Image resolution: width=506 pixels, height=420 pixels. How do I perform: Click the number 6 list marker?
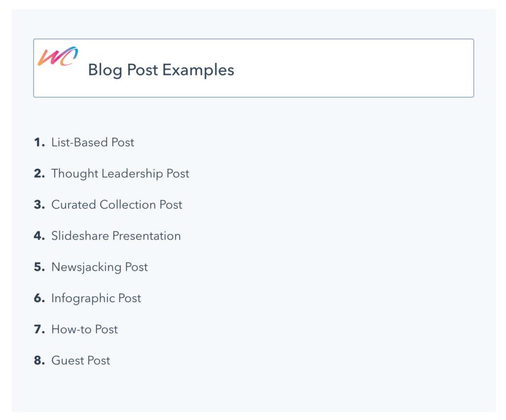click(40, 298)
